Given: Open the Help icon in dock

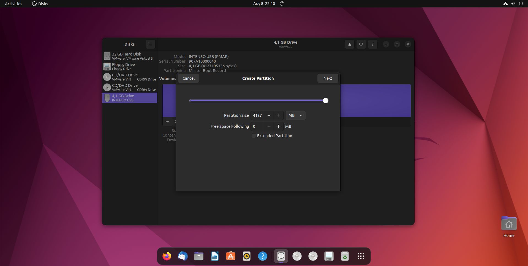Looking at the screenshot, I should point(262,256).
